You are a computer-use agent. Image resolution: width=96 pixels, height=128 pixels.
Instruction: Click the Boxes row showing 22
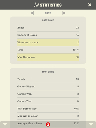[48, 28]
